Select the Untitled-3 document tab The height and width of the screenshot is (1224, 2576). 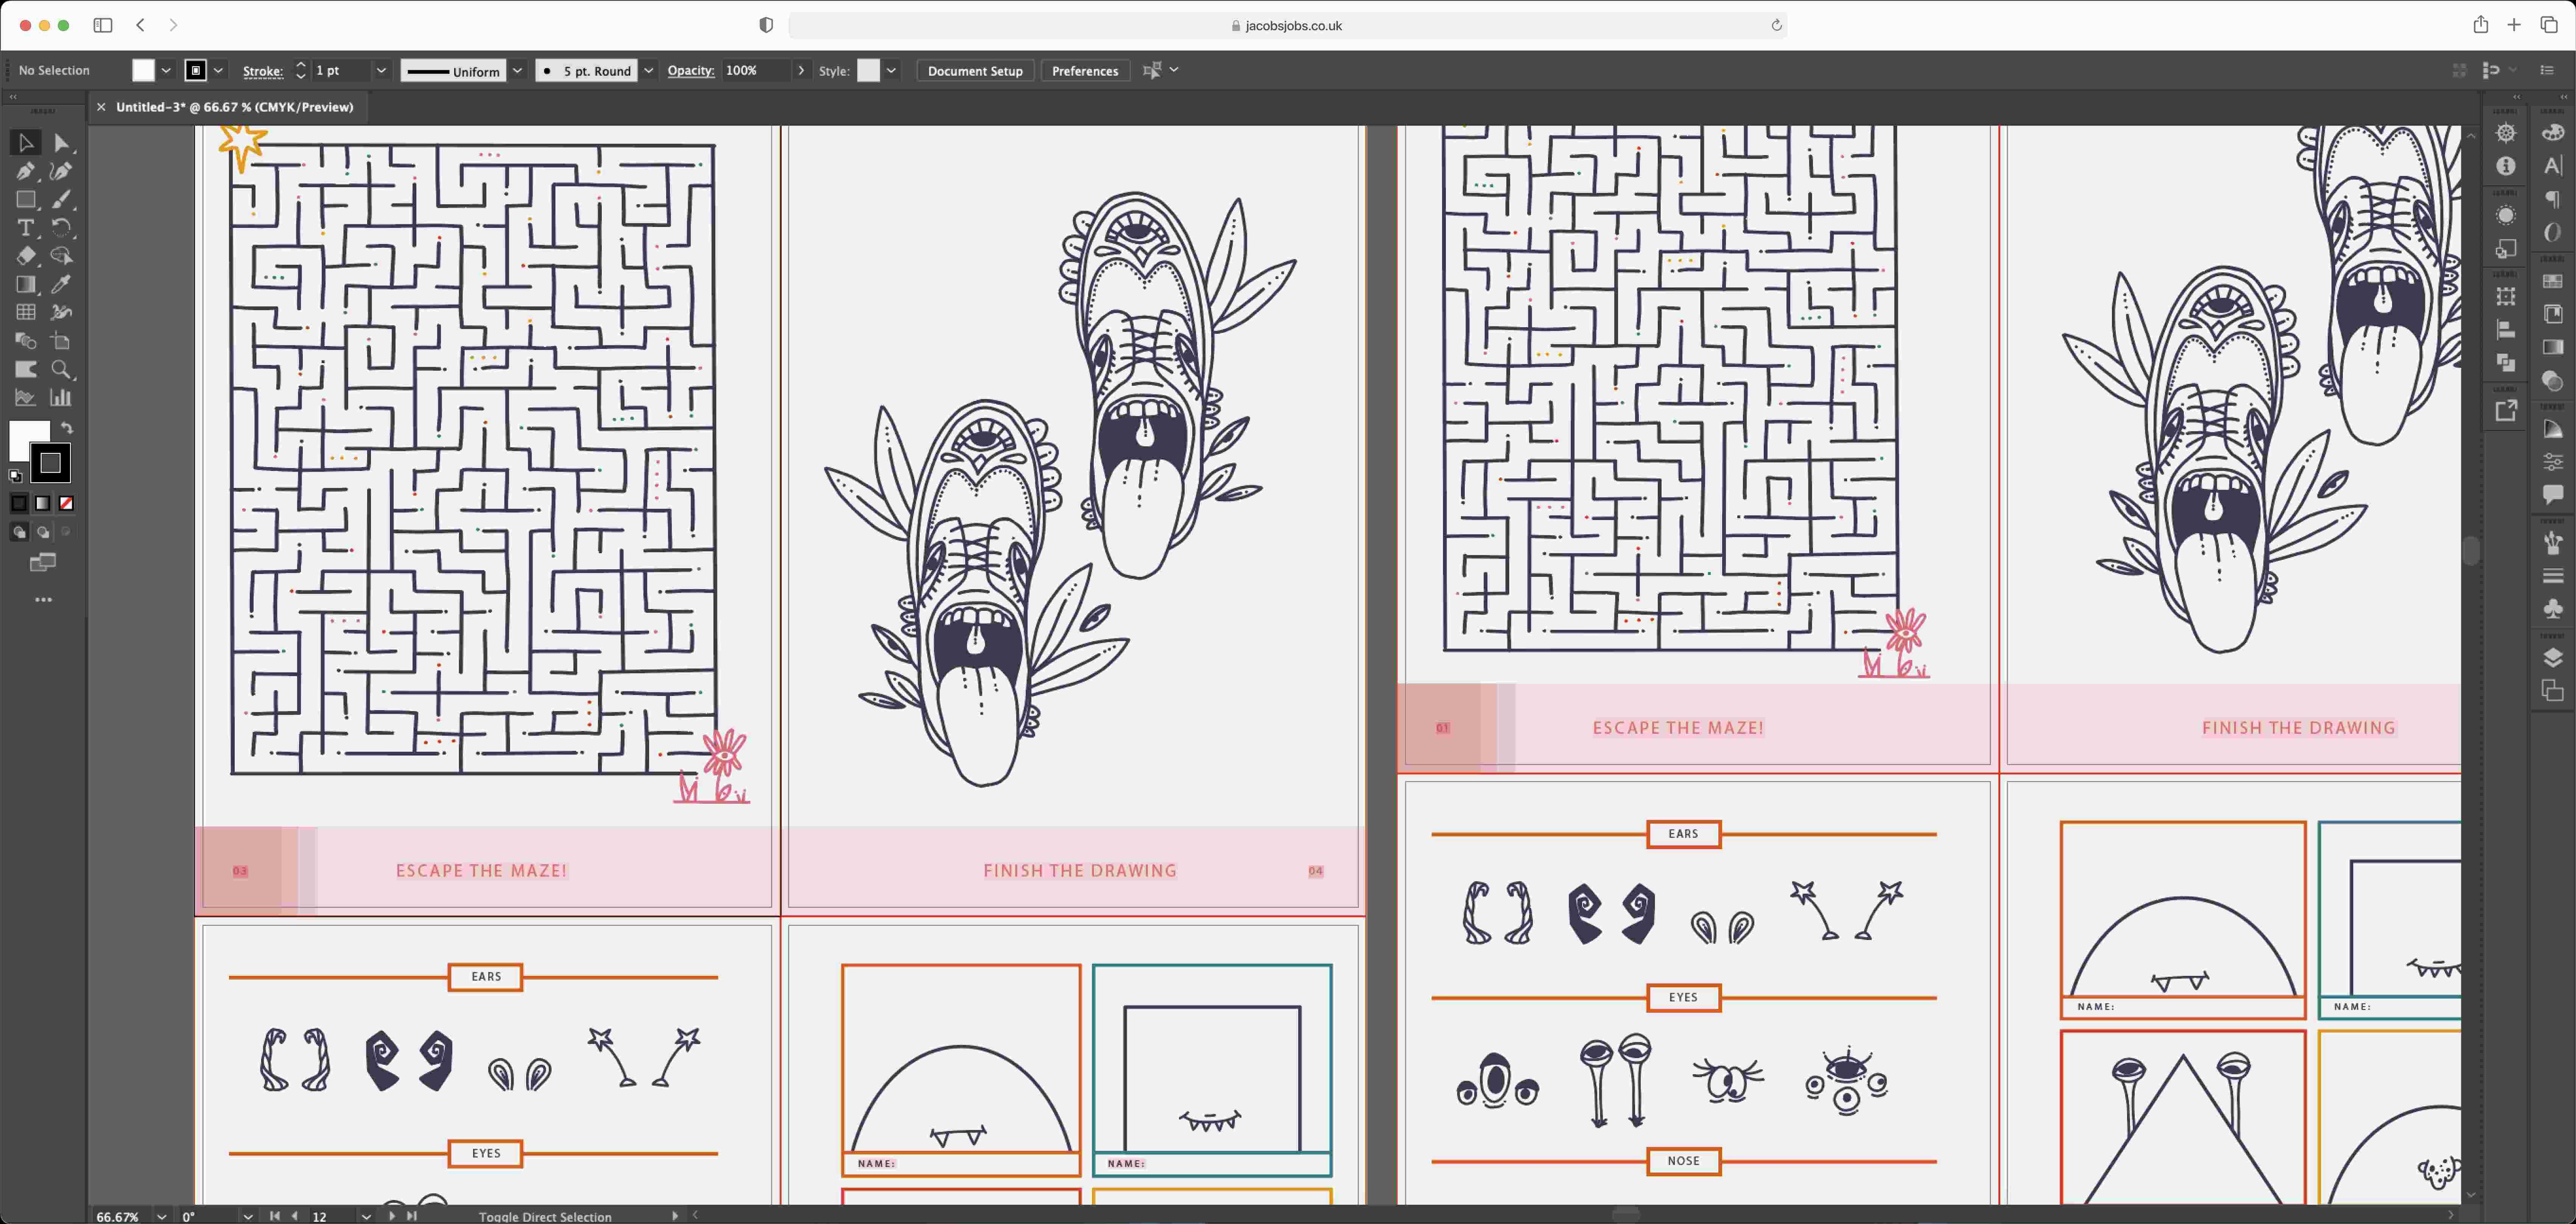click(x=234, y=107)
